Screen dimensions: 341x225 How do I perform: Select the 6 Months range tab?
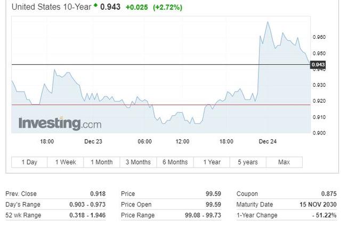coord(175,162)
